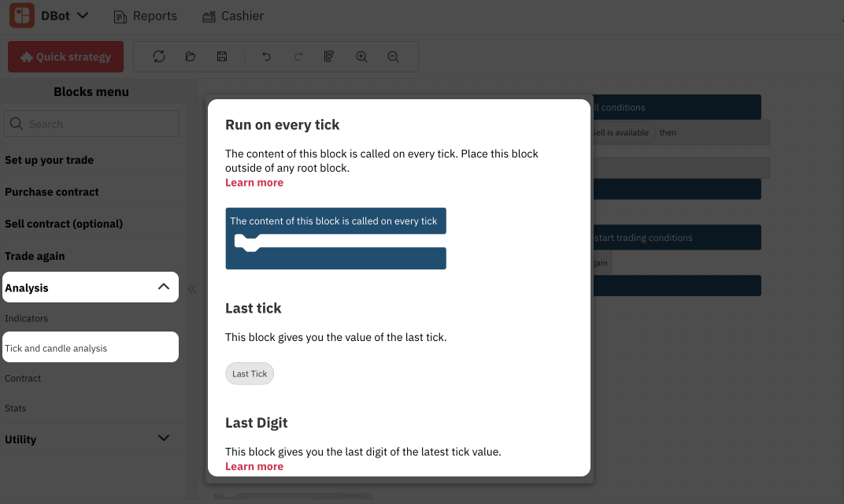Redo the last undone change
This screenshot has height=504, width=844.
[298, 56]
